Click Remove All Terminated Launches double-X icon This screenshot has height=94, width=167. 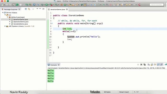point(145,64)
